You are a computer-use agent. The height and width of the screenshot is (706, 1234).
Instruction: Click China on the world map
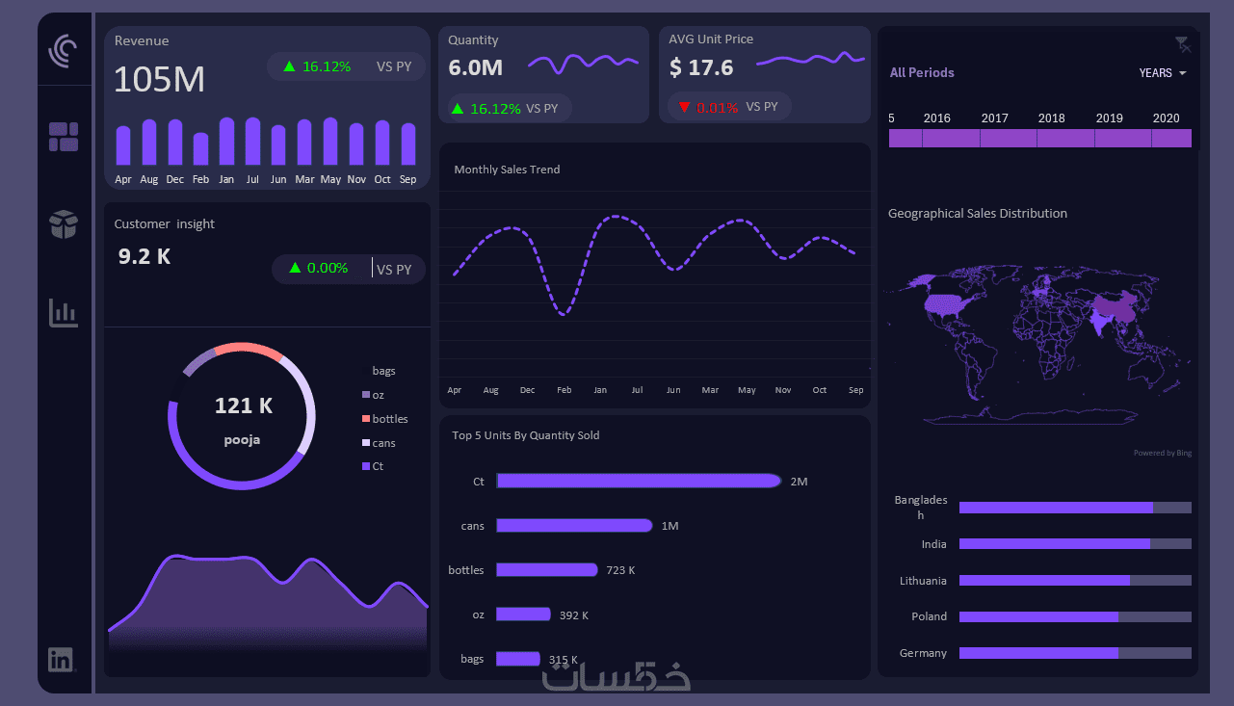[x=1113, y=310]
